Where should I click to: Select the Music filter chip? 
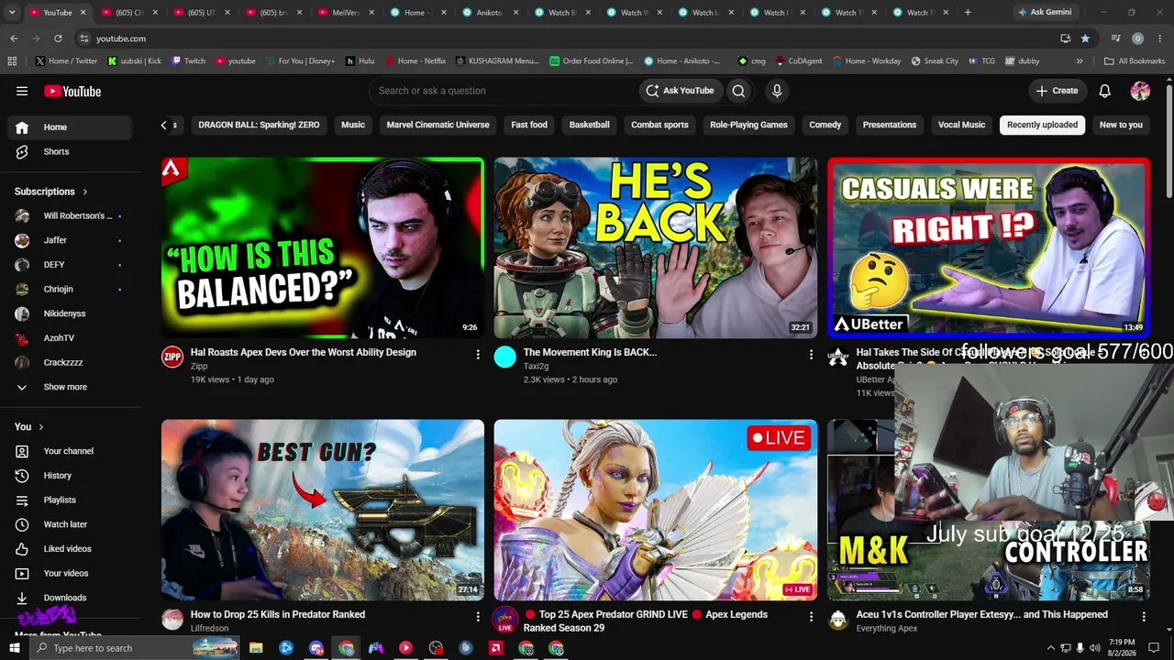pos(353,125)
